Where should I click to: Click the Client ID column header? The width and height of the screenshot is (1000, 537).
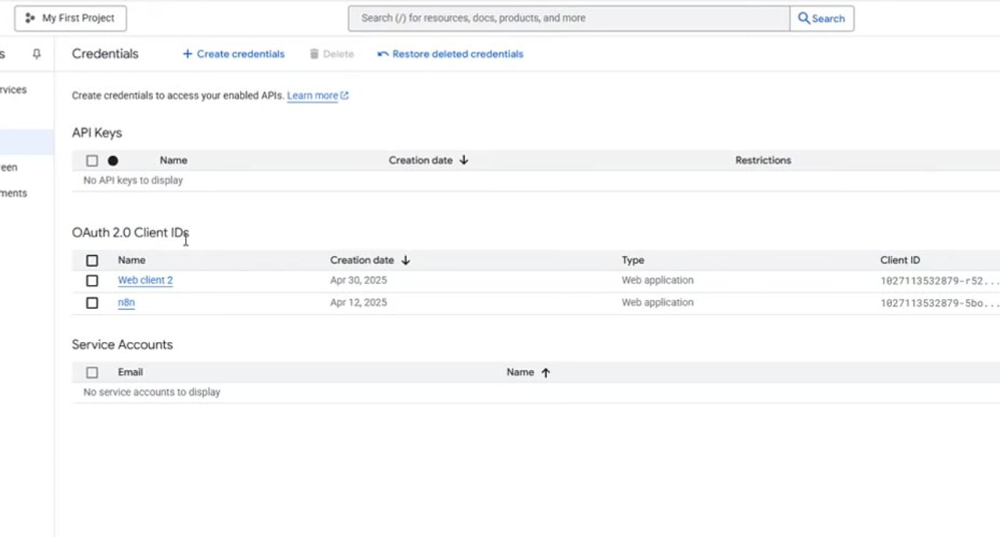(900, 260)
